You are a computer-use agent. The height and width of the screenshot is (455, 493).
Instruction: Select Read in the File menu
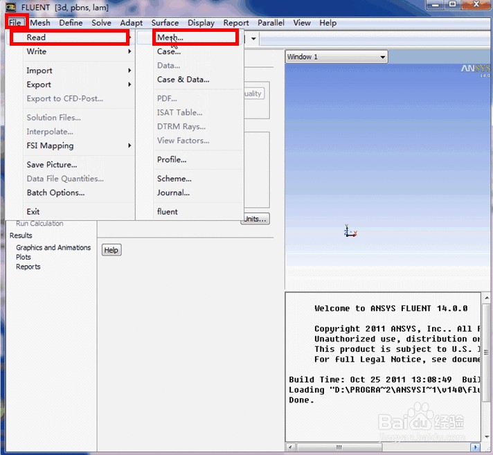(70, 37)
